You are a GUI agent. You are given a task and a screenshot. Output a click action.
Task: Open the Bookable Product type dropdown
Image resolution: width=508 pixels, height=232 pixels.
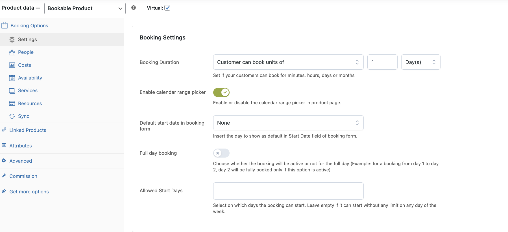click(x=85, y=8)
